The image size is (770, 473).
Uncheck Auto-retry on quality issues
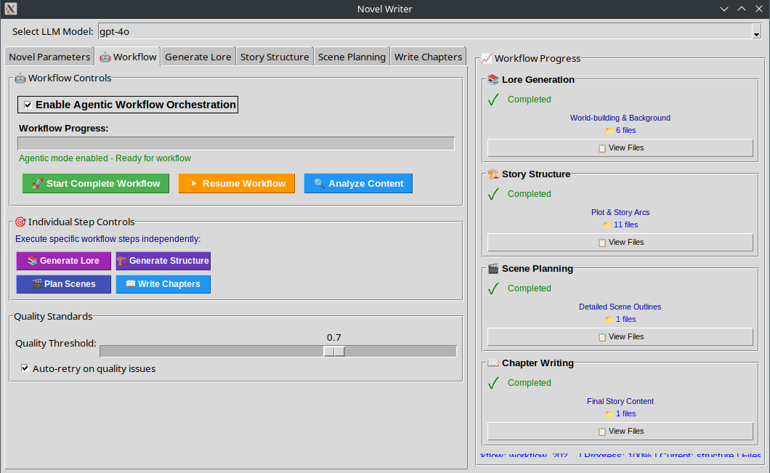[x=25, y=368]
